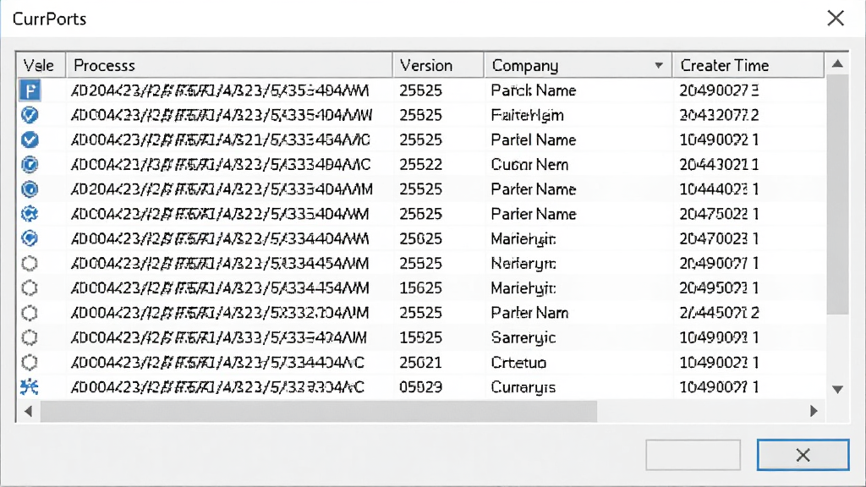The height and width of the screenshot is (487, 866).
Task: Click the empty circle icon in the 20495023 row
Action: pos(30,288)
